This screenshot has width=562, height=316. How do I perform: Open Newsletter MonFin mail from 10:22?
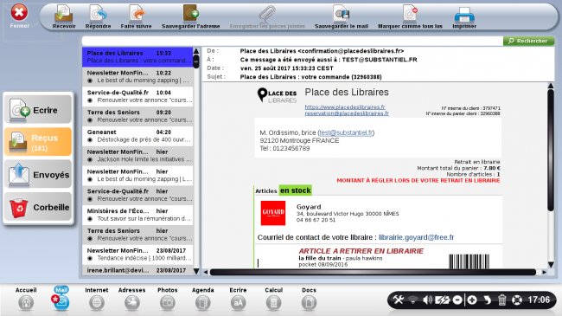click(x=137, y=76)
